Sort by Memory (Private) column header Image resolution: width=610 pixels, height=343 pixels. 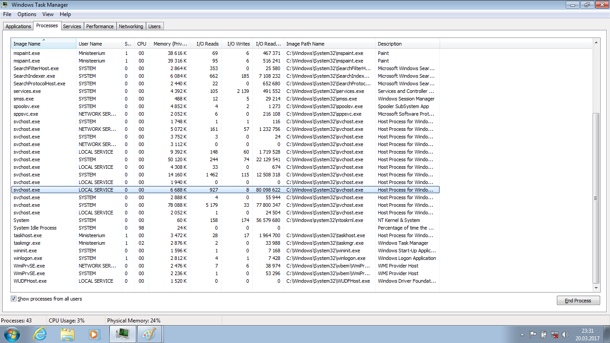click(x=170, y=44)
